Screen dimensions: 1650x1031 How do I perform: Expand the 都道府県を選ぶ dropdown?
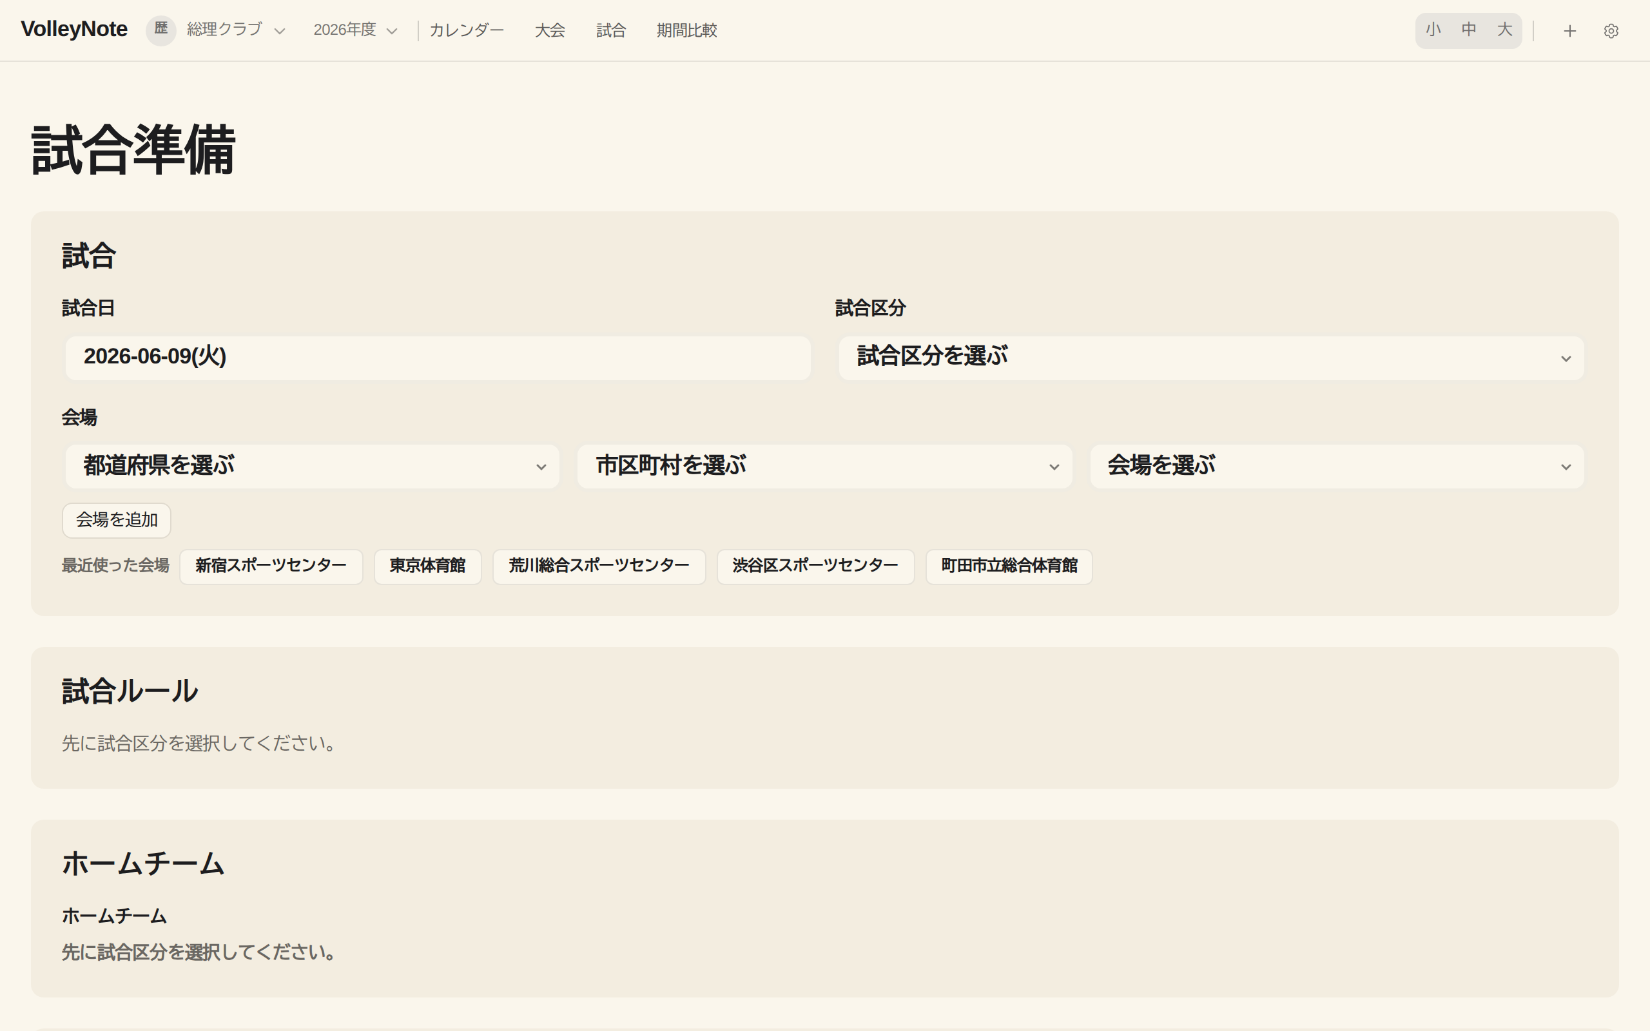[312, 467]
